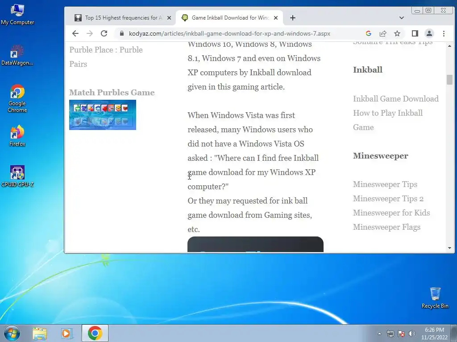Select the DataWagon desktop shortcut

tap(17, 55)
